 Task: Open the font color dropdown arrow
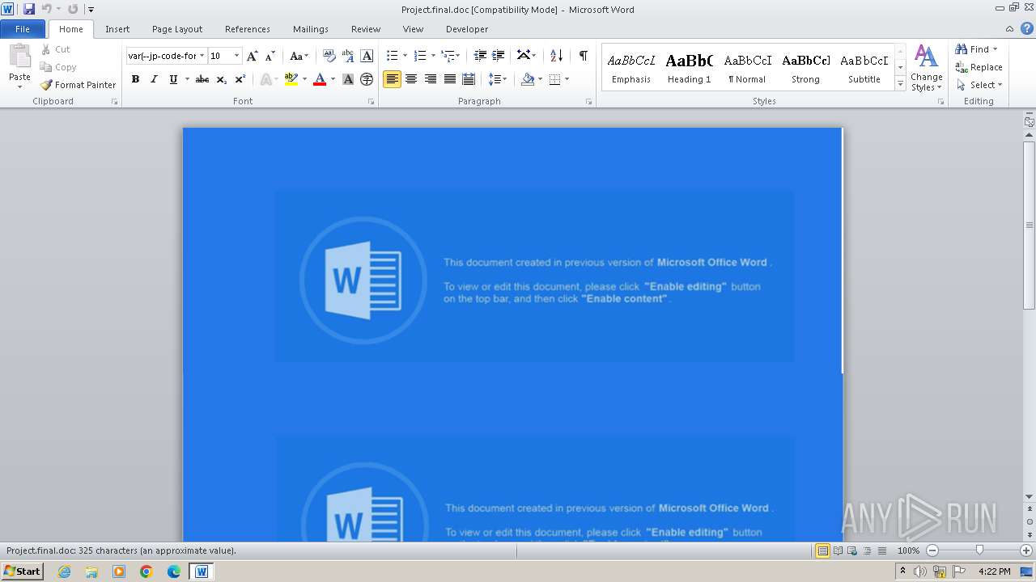[x=333, y=79]
